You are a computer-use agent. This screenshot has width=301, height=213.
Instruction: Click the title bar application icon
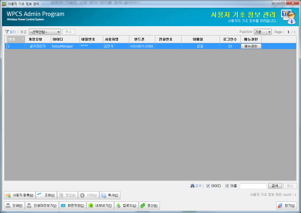coord(4,3)
